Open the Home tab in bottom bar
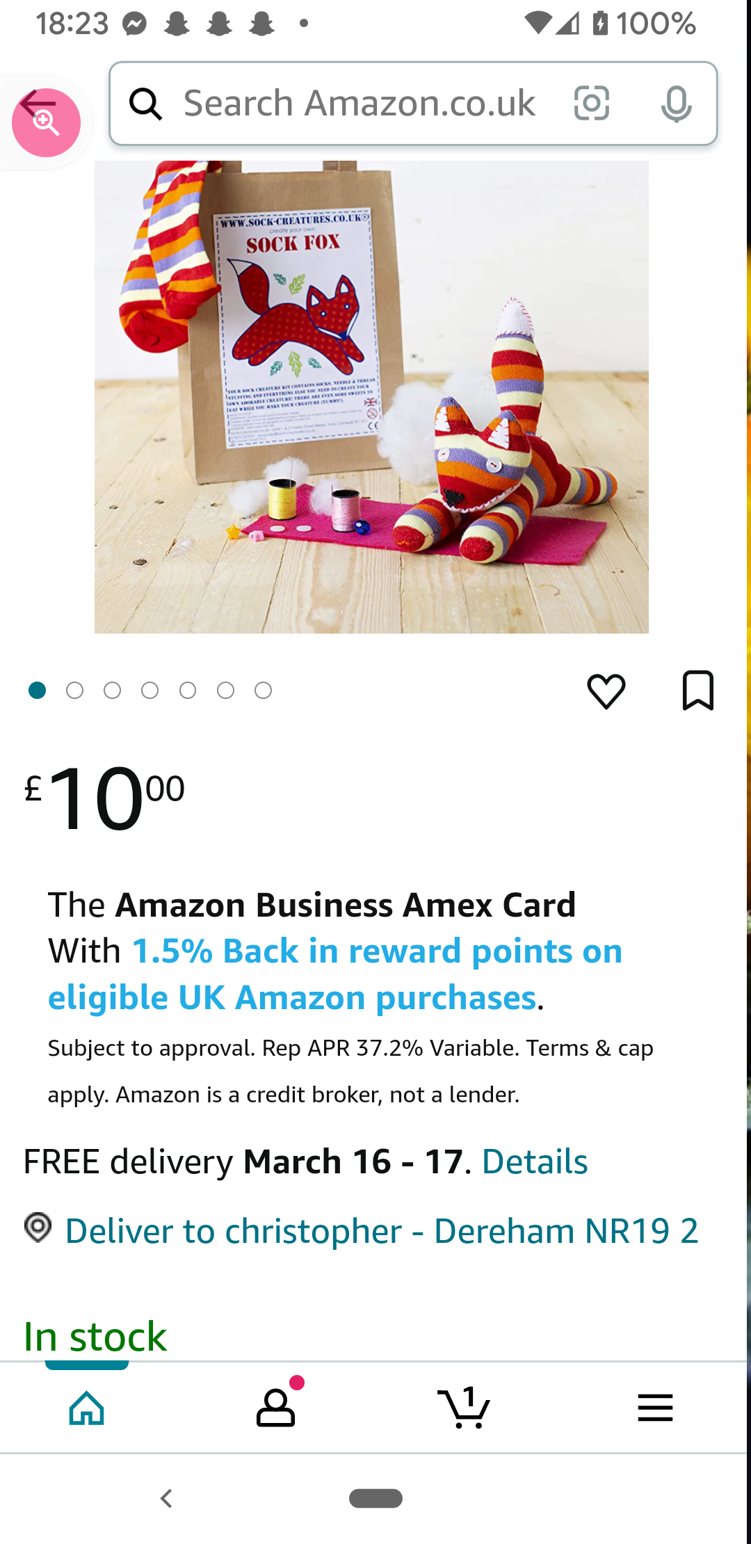 (87, 1407)
